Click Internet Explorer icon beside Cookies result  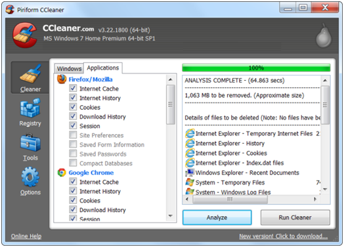click(x=190, y=153)
